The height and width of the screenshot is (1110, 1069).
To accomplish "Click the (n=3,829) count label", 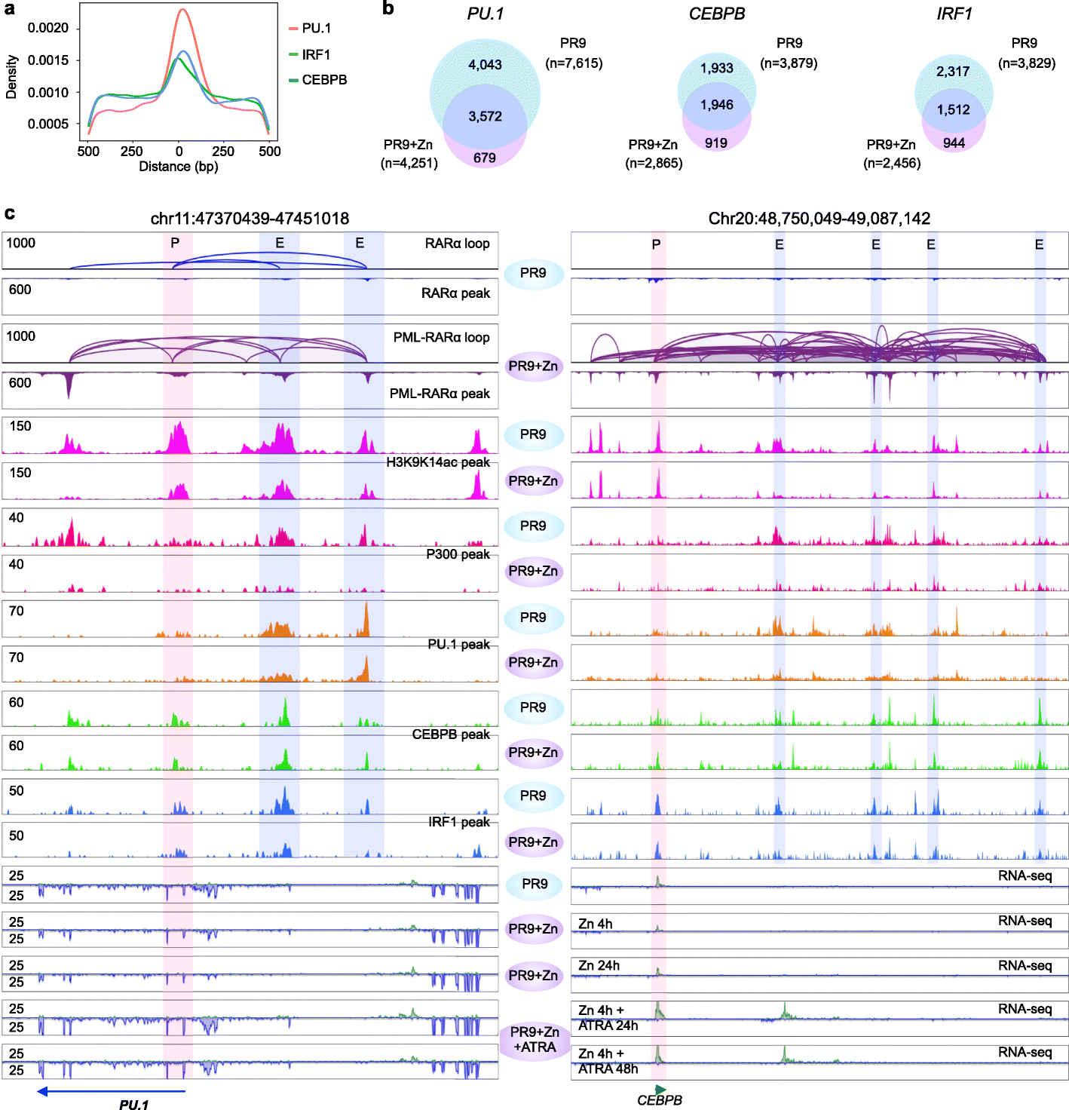I will tap(1027, 63).
